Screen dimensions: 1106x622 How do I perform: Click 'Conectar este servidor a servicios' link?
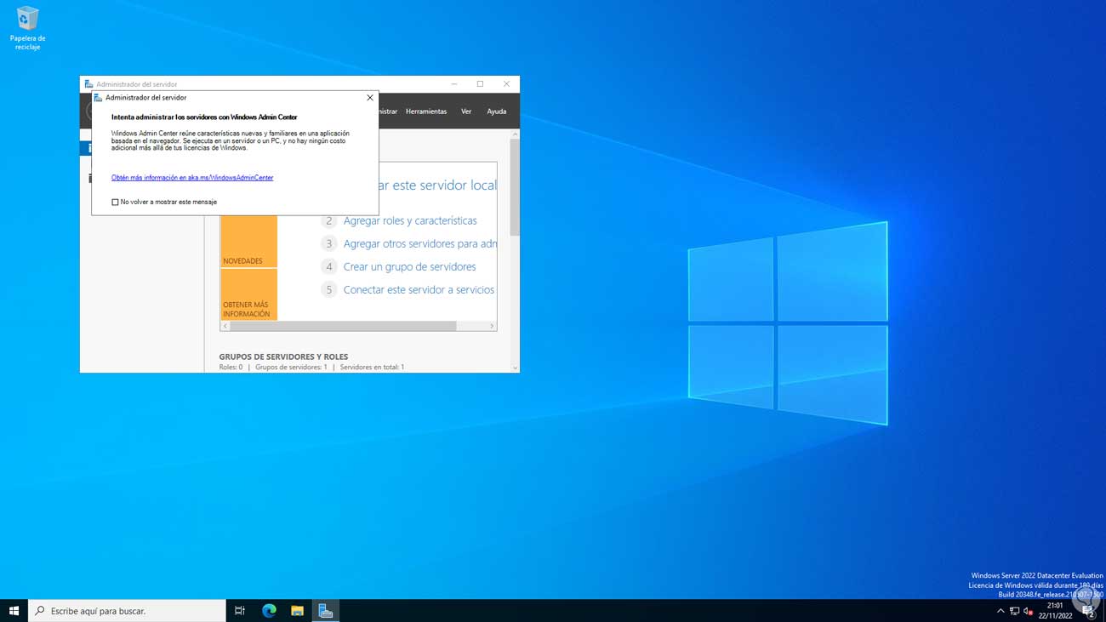point(419,289)
